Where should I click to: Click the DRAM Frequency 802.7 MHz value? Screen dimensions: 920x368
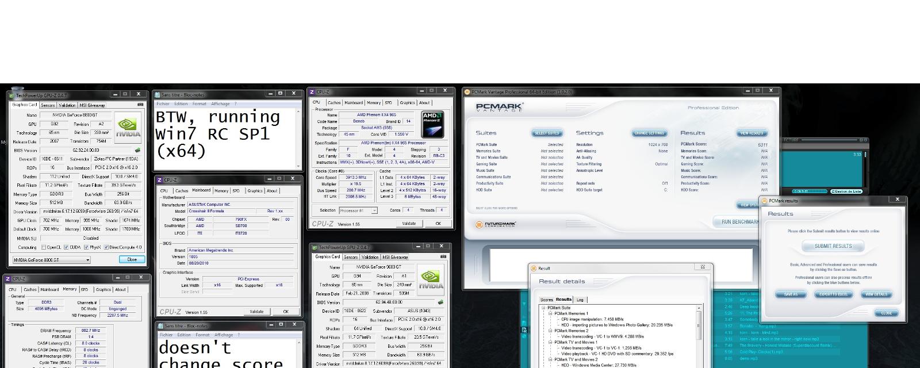pos(90,331)
